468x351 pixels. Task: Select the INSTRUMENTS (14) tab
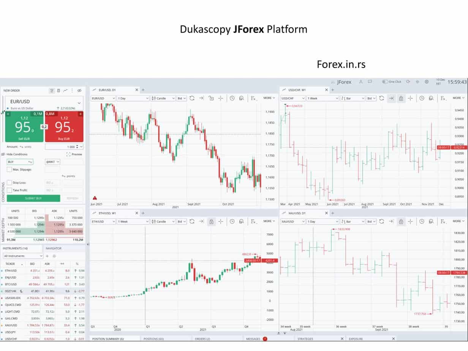tap(15, 248)
